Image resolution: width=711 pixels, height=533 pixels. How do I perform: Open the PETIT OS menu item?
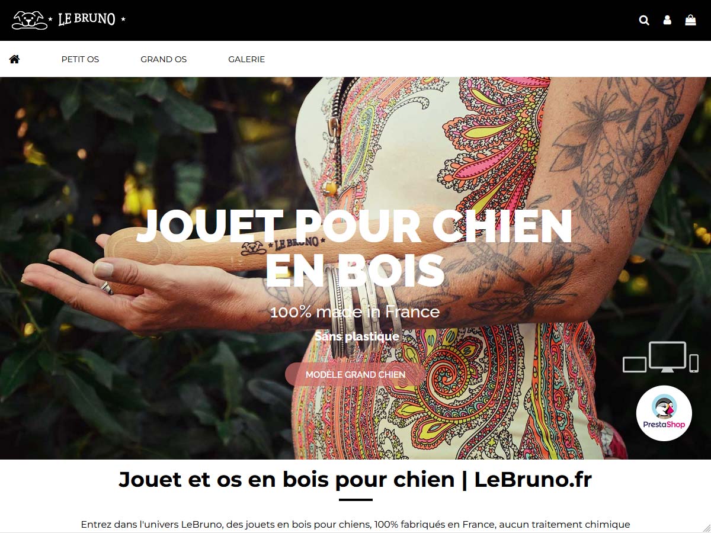pos(80,59)
